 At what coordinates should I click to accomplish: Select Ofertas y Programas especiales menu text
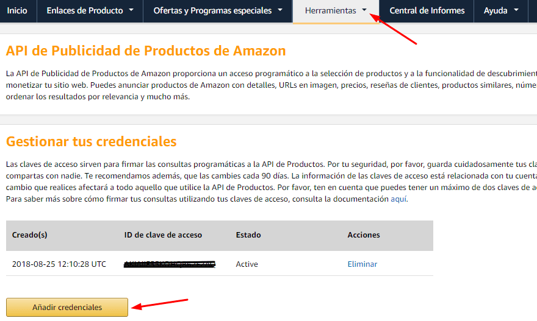(x=212, y=10)
